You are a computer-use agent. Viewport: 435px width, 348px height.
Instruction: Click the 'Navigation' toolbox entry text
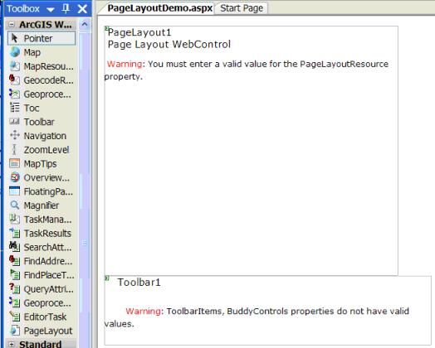click(x=45, y=136)
